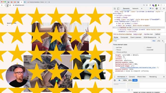Select body.is-light breadcrumb
This screenshot has width=166, height=93.
click(x=138, y=34)
